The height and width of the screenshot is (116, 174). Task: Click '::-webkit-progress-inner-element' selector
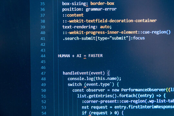100,33
